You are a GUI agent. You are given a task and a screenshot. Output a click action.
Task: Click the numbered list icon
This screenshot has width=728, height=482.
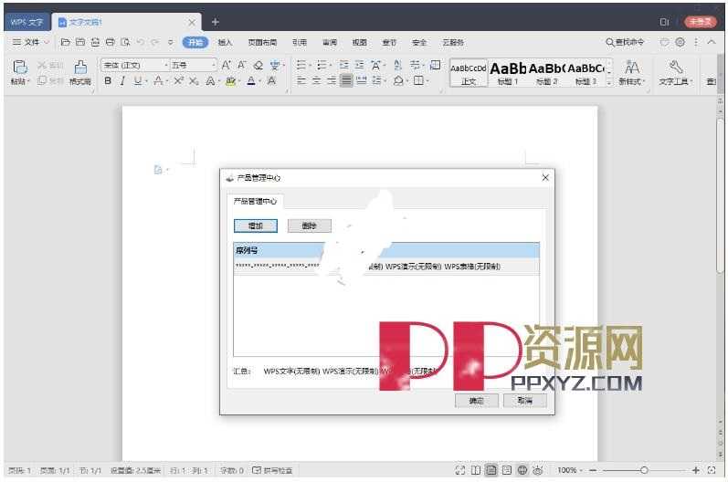point(322,66)
